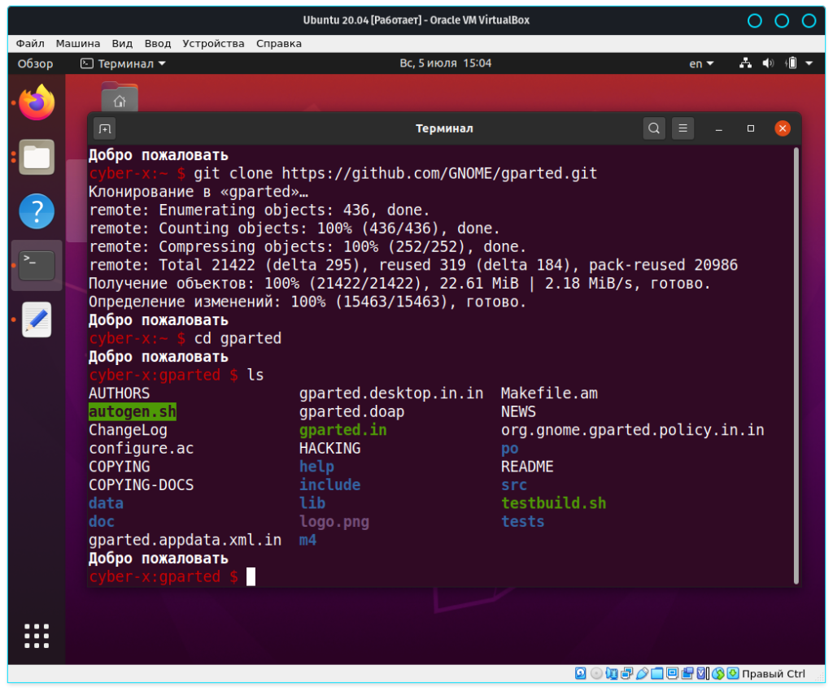This screenshot has height=691, width=833.
Task: Click the terminal search icon
Action: click(x=654, y=128)
